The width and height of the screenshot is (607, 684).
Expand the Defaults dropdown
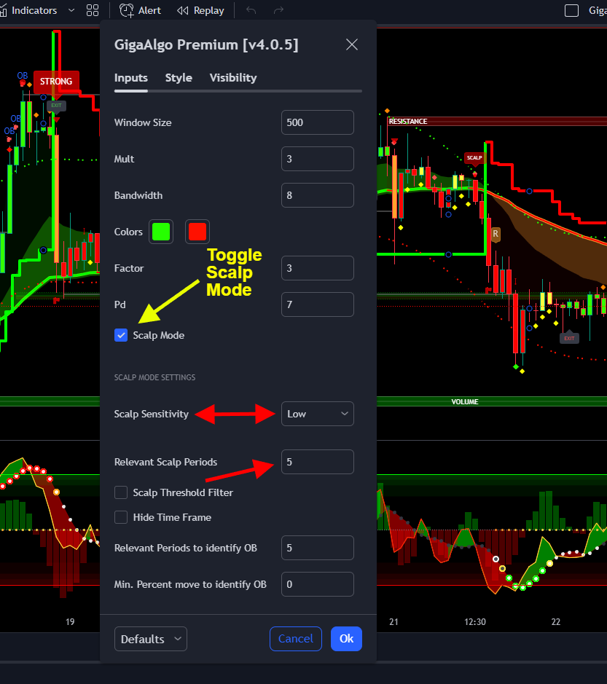coord(151,639)
